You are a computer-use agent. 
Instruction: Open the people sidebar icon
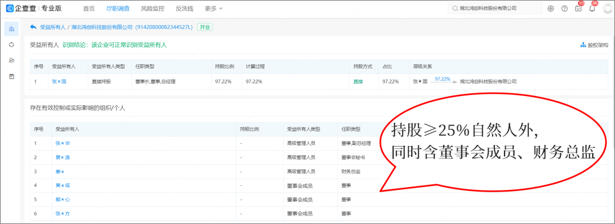click(11, 60)
